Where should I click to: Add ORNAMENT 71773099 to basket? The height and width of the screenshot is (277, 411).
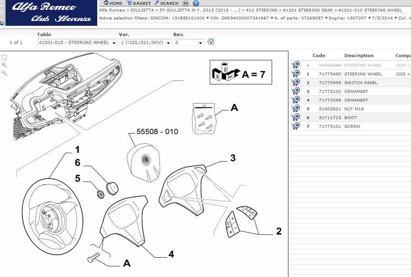296,100
